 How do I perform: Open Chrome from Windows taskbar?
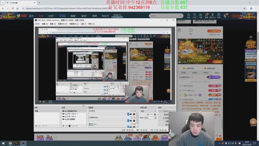[x=10, y=143]
